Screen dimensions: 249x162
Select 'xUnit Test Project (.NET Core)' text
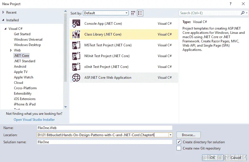pyautogui.click(x=106, y=67)
